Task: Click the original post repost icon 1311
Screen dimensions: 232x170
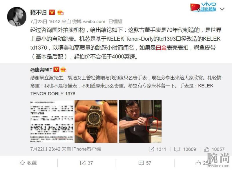Action: tap(157, 149)
